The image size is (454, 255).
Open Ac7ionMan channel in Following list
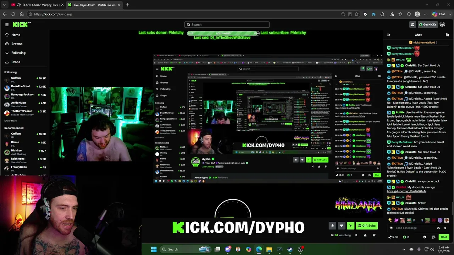[x=25, y=104]
